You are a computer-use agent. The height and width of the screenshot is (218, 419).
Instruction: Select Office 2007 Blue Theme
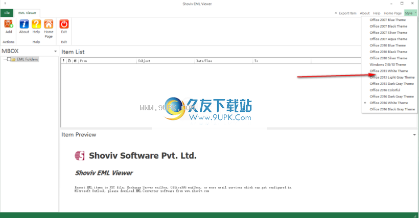click(389, 20)
